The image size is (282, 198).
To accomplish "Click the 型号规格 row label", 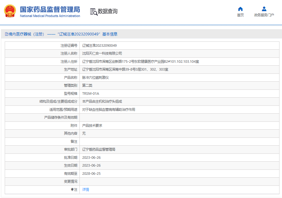I will click(70, 94).
